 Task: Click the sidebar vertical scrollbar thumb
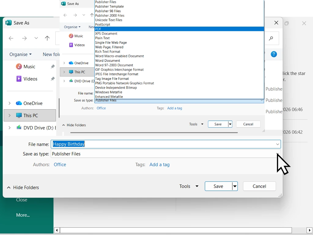[x=59, y=108]
